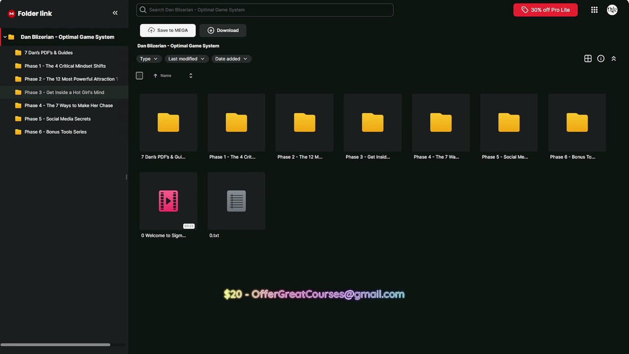Click the 30% off Pro Lite button
The width and height of the screenshot is (629, 354).
click(x=545, y=10)
